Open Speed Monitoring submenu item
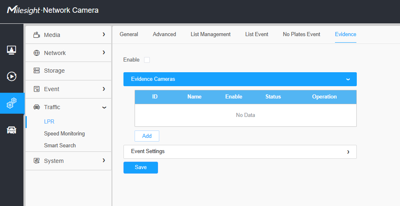Viewport: 400px width, 206px height. [x=64, y=133]
